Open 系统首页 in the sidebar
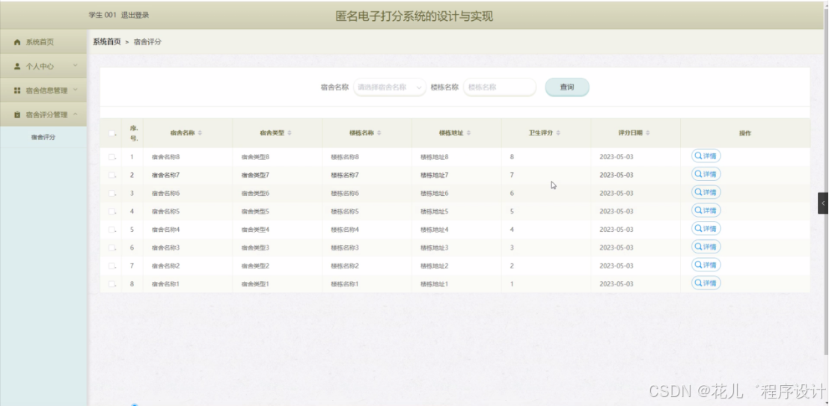Viewport: 829px width, 406px height. 43,42
